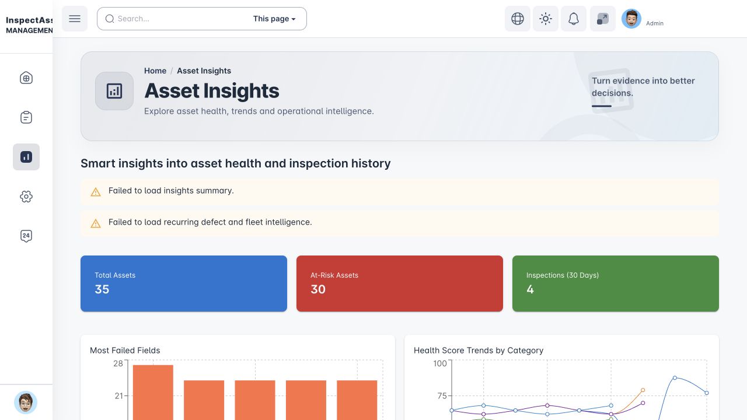Go to Home breadcrumb link
Viewport: 747px width, 420px height.
(155, 71)
